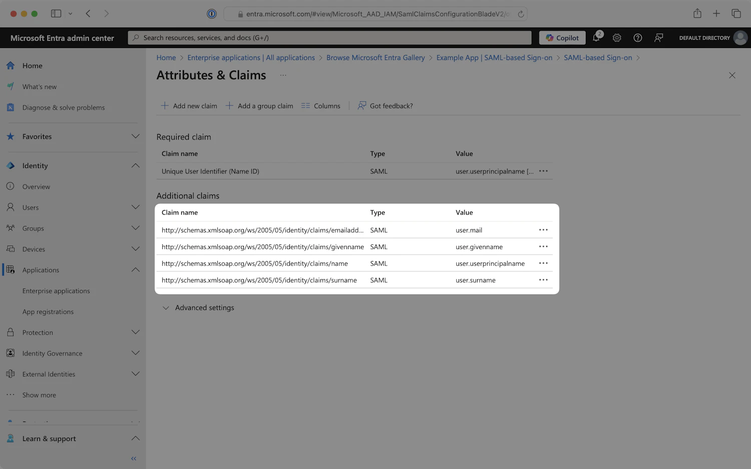Image resolution: width=751 pixels, height=469 pixels.
Task: Click the browser address bar
Action: [375, 14]
